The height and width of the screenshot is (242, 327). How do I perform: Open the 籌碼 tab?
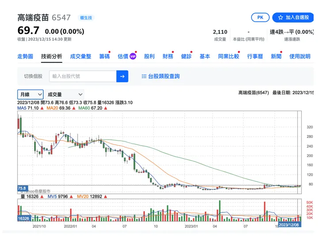pos(104,56)
